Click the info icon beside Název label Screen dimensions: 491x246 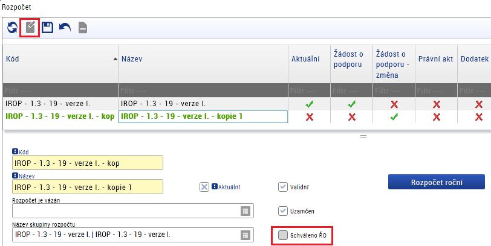(15, 176)
